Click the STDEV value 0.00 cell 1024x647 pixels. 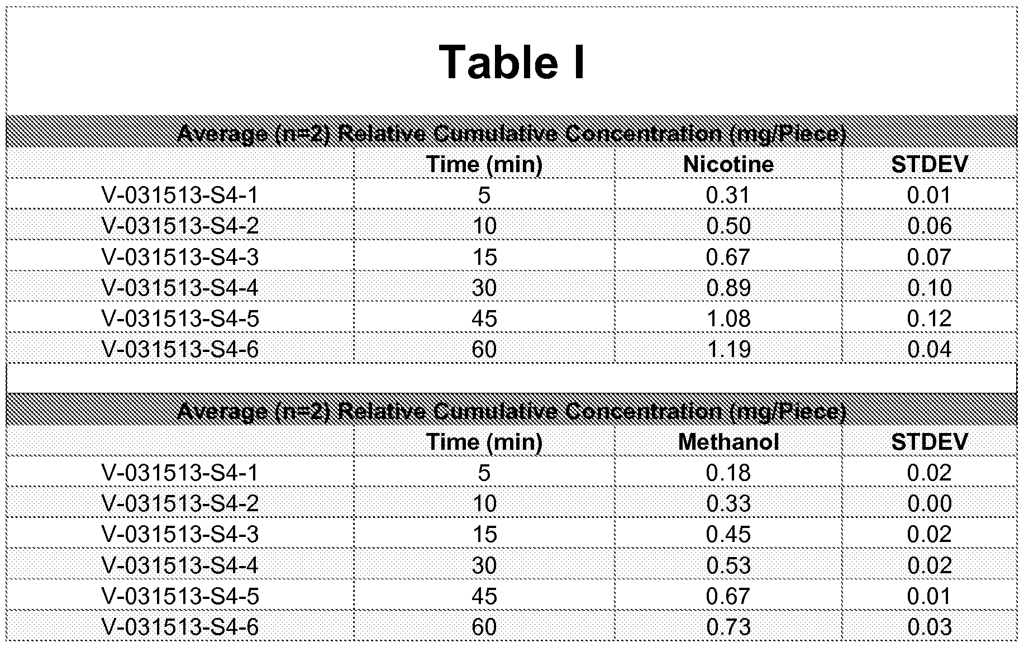(x=928, y=503)
